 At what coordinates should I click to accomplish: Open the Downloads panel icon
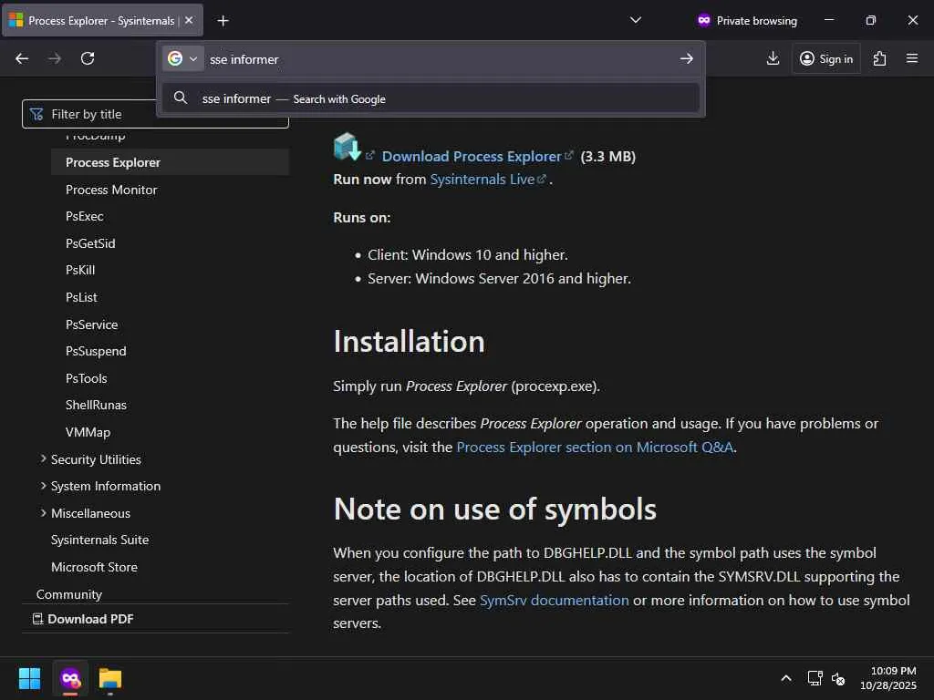point(773,58)
